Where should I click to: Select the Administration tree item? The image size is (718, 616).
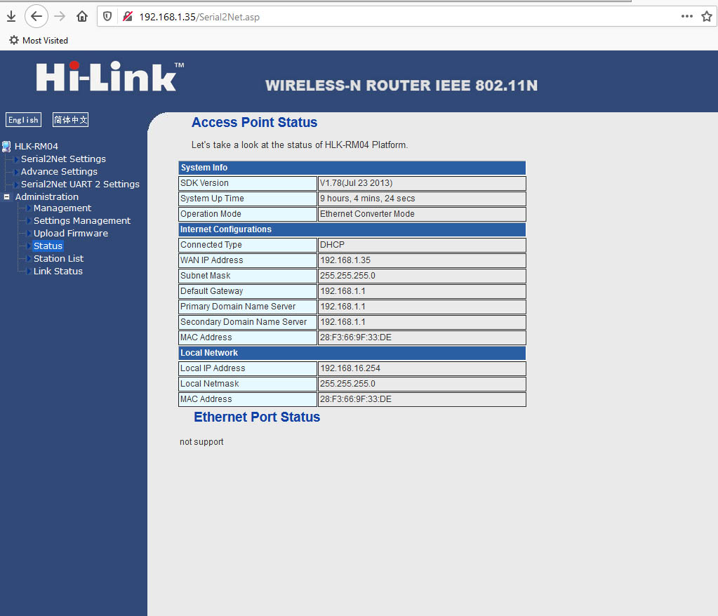tap(47, 196)
